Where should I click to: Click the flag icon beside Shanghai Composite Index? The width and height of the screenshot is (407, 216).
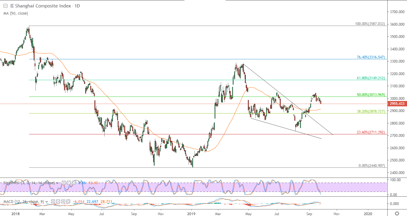tap(12, 6)
